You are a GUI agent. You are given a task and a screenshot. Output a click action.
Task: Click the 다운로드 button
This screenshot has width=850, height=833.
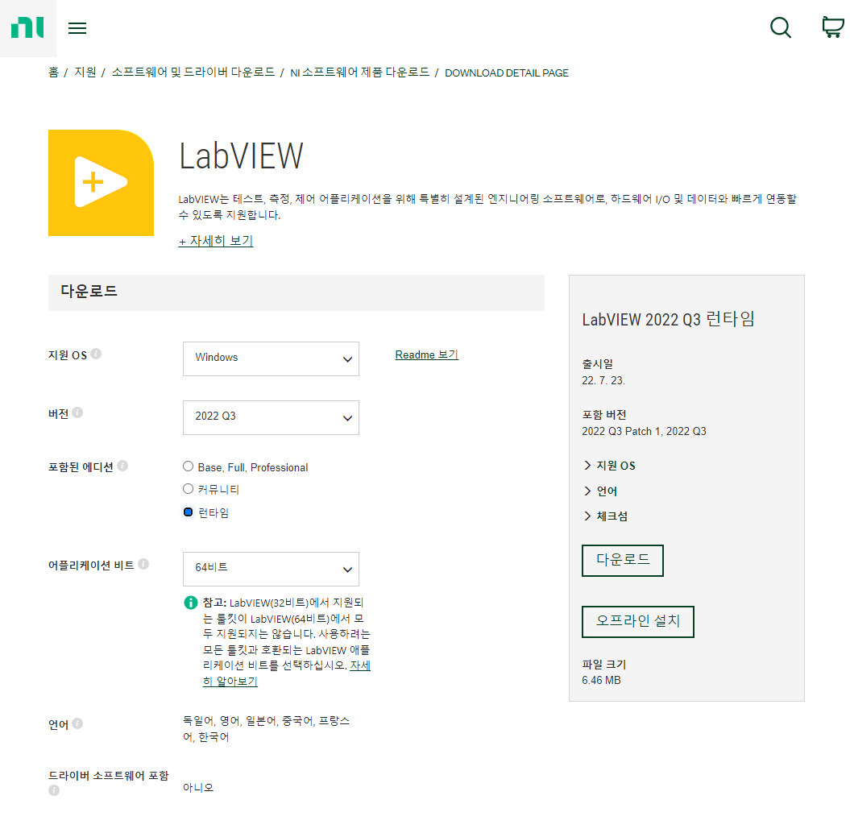click(622, 561)
